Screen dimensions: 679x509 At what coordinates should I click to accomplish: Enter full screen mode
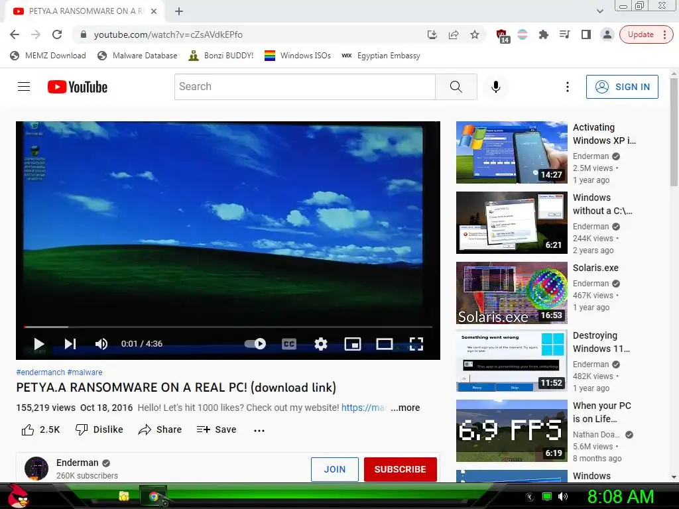416,344
